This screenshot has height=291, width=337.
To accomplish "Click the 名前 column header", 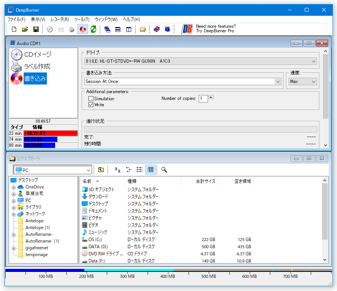I will (102, 181).
